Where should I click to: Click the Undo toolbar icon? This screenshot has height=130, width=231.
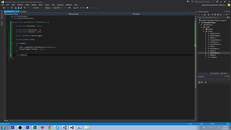tap(25, 8)
